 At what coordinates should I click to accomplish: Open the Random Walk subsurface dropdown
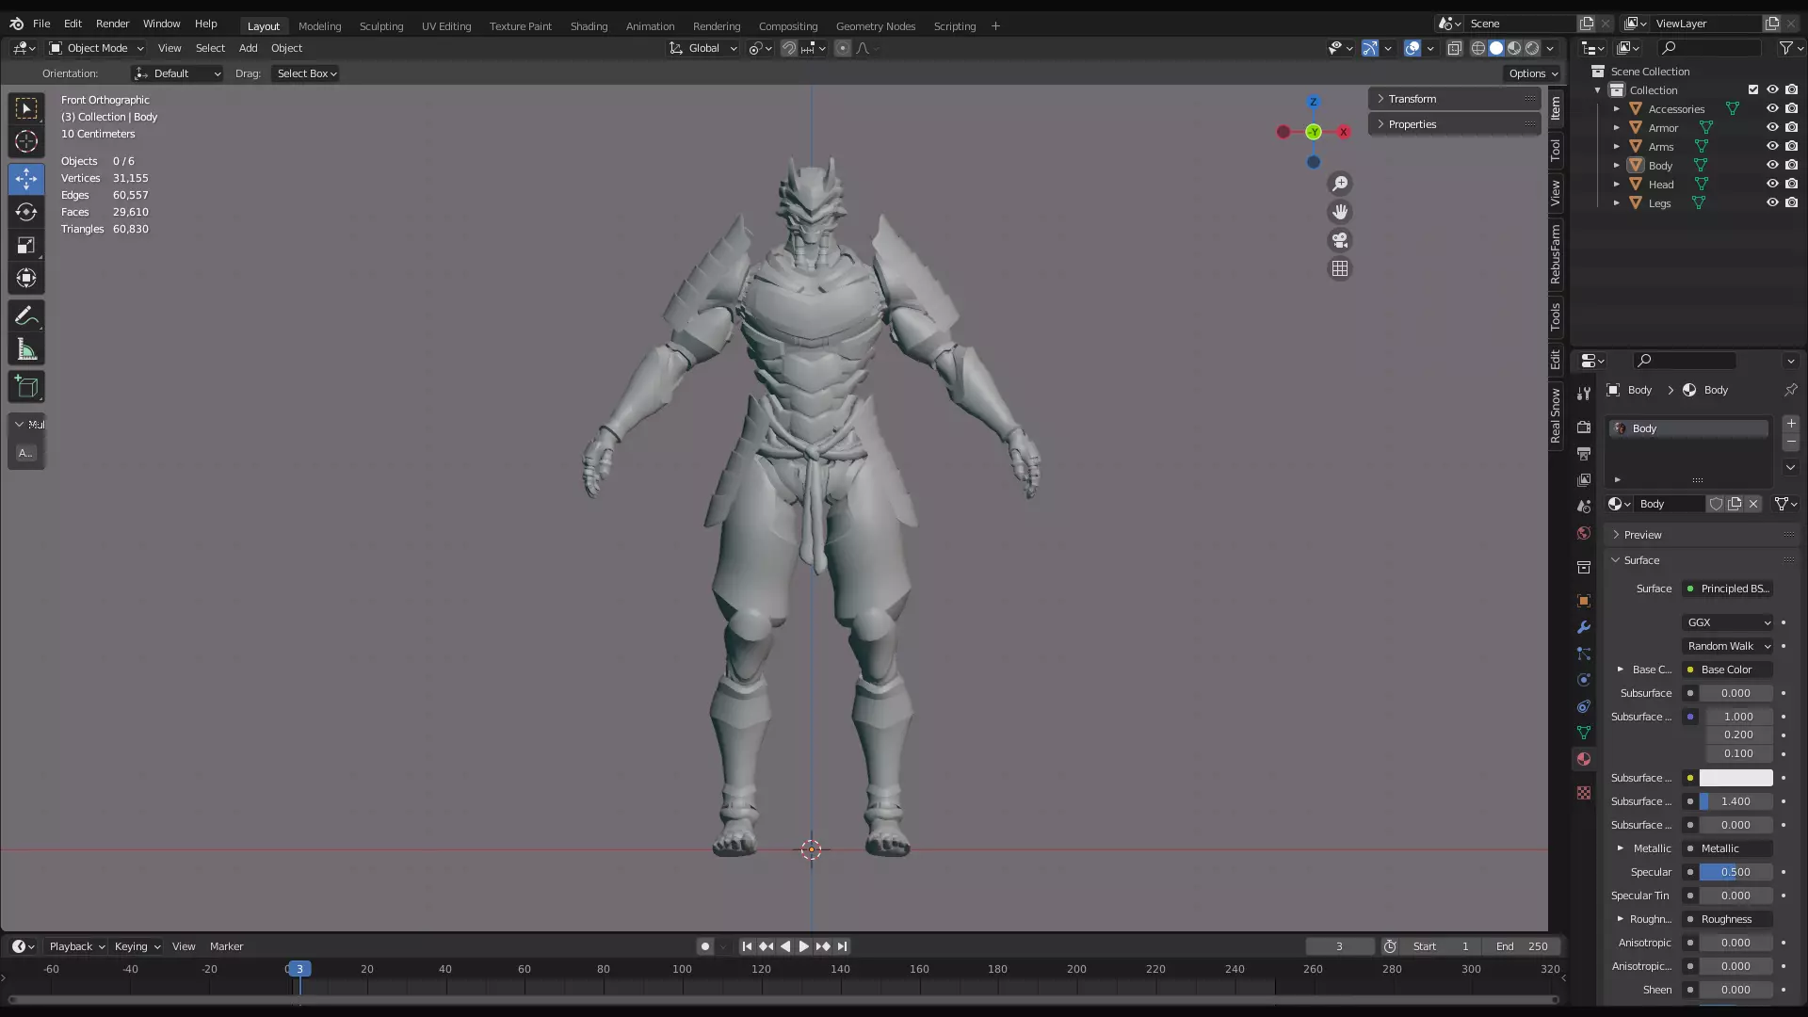pyautogui.click(x=1728, y=646)
